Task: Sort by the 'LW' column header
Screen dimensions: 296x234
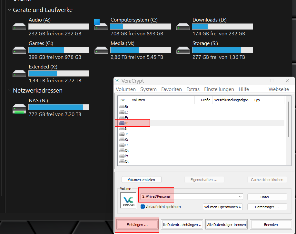Action: pyautogui.click(x=124, y=100)
